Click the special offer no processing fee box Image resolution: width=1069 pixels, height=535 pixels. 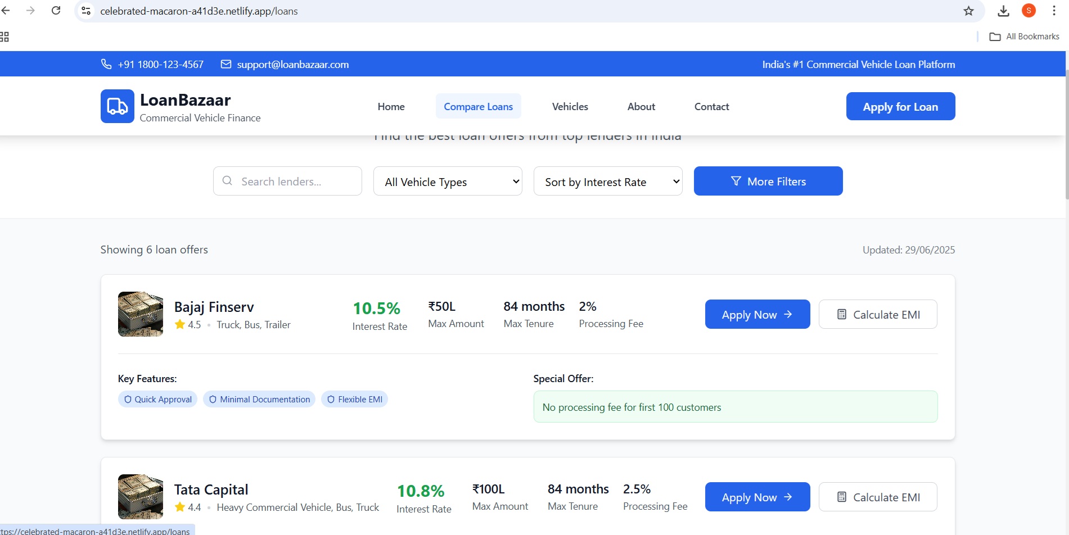[x=736, y=406]
